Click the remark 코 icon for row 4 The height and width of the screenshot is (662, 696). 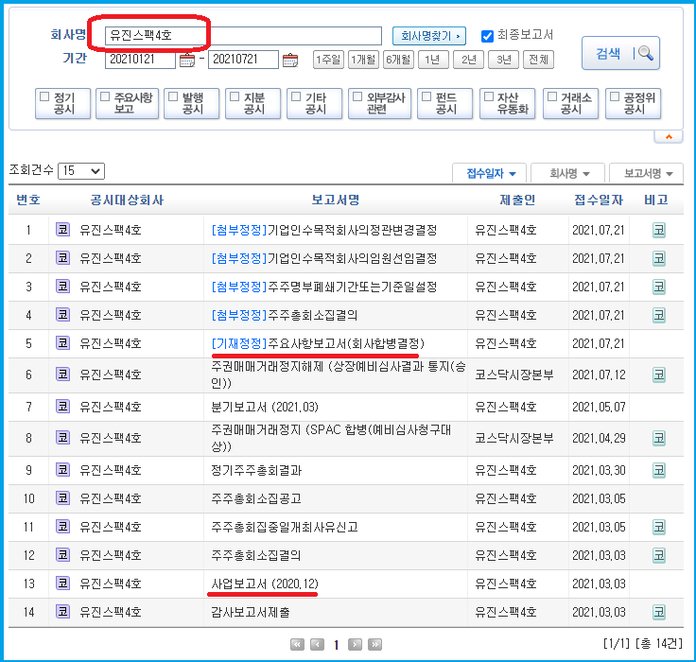click(x=659, y=315)
